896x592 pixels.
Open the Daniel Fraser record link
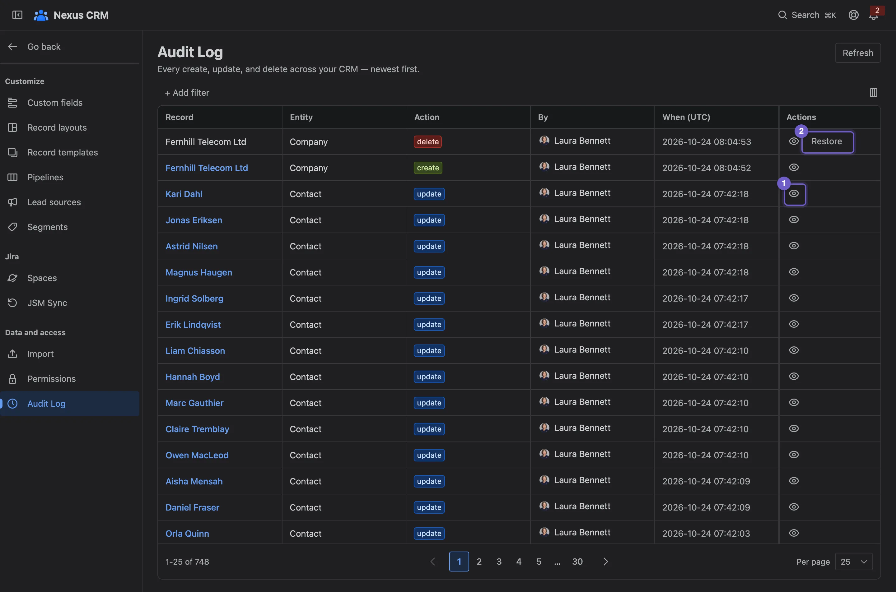[x=192, y=507]
